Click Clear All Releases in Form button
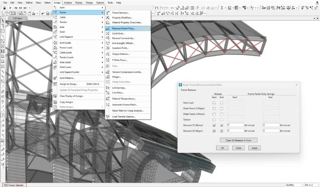The height and width of the screenshot is (187, 320). click(238, 140)
